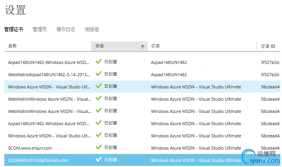Viewport: 282px width, 167px height.
Task: Click the 设置 page heading
Action: 16,11
